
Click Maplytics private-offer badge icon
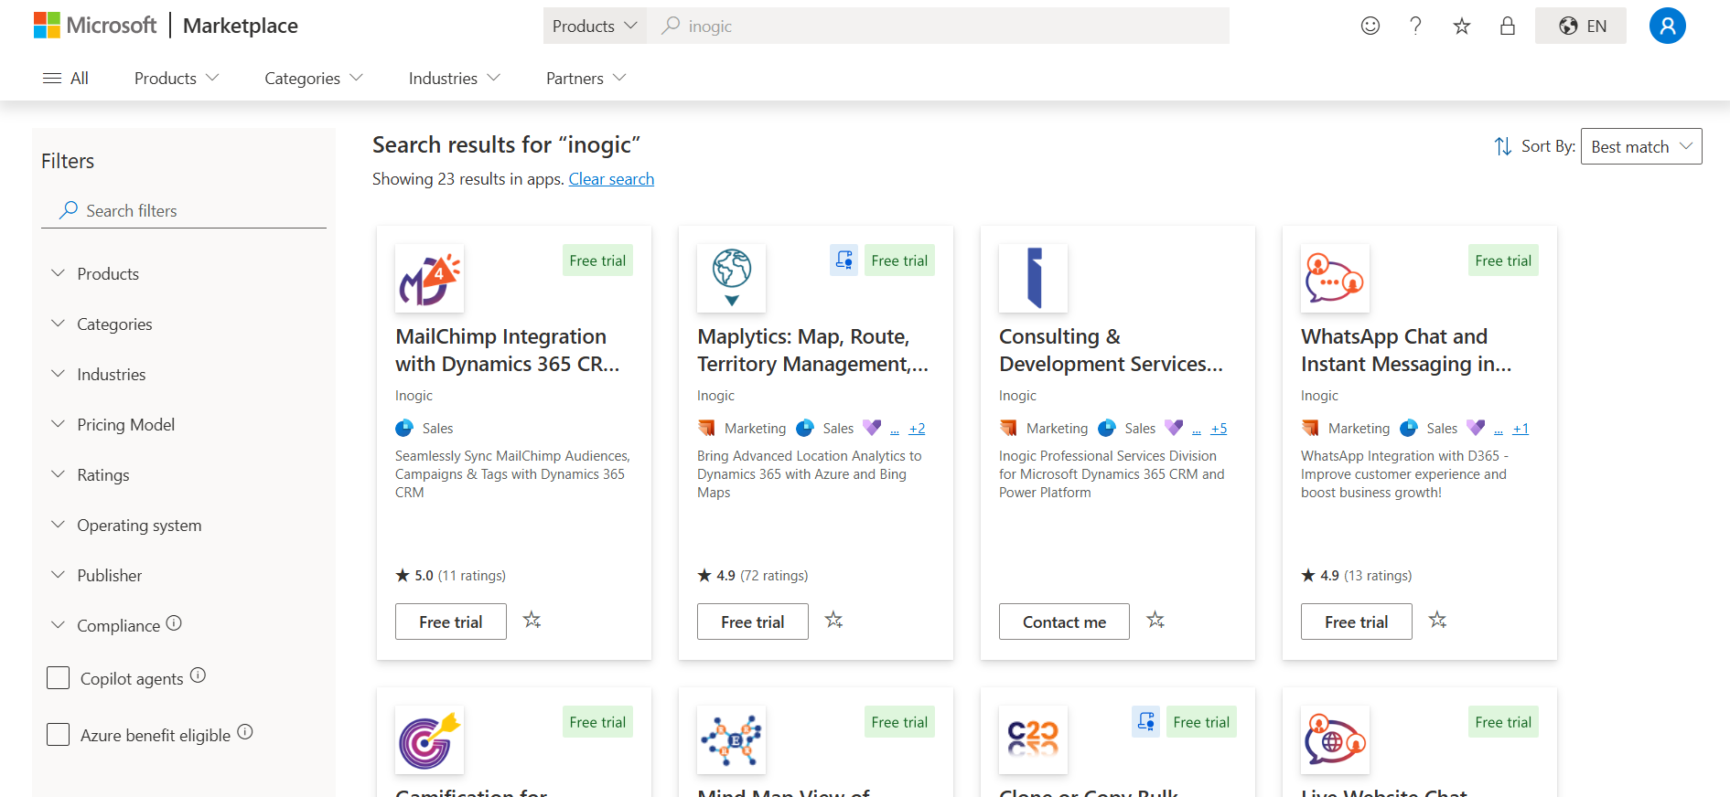pyautogui.click(x=844, y=260)
